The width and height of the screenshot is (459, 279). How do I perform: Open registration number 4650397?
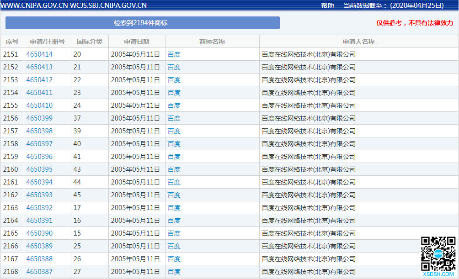click(x=39, y=144)
